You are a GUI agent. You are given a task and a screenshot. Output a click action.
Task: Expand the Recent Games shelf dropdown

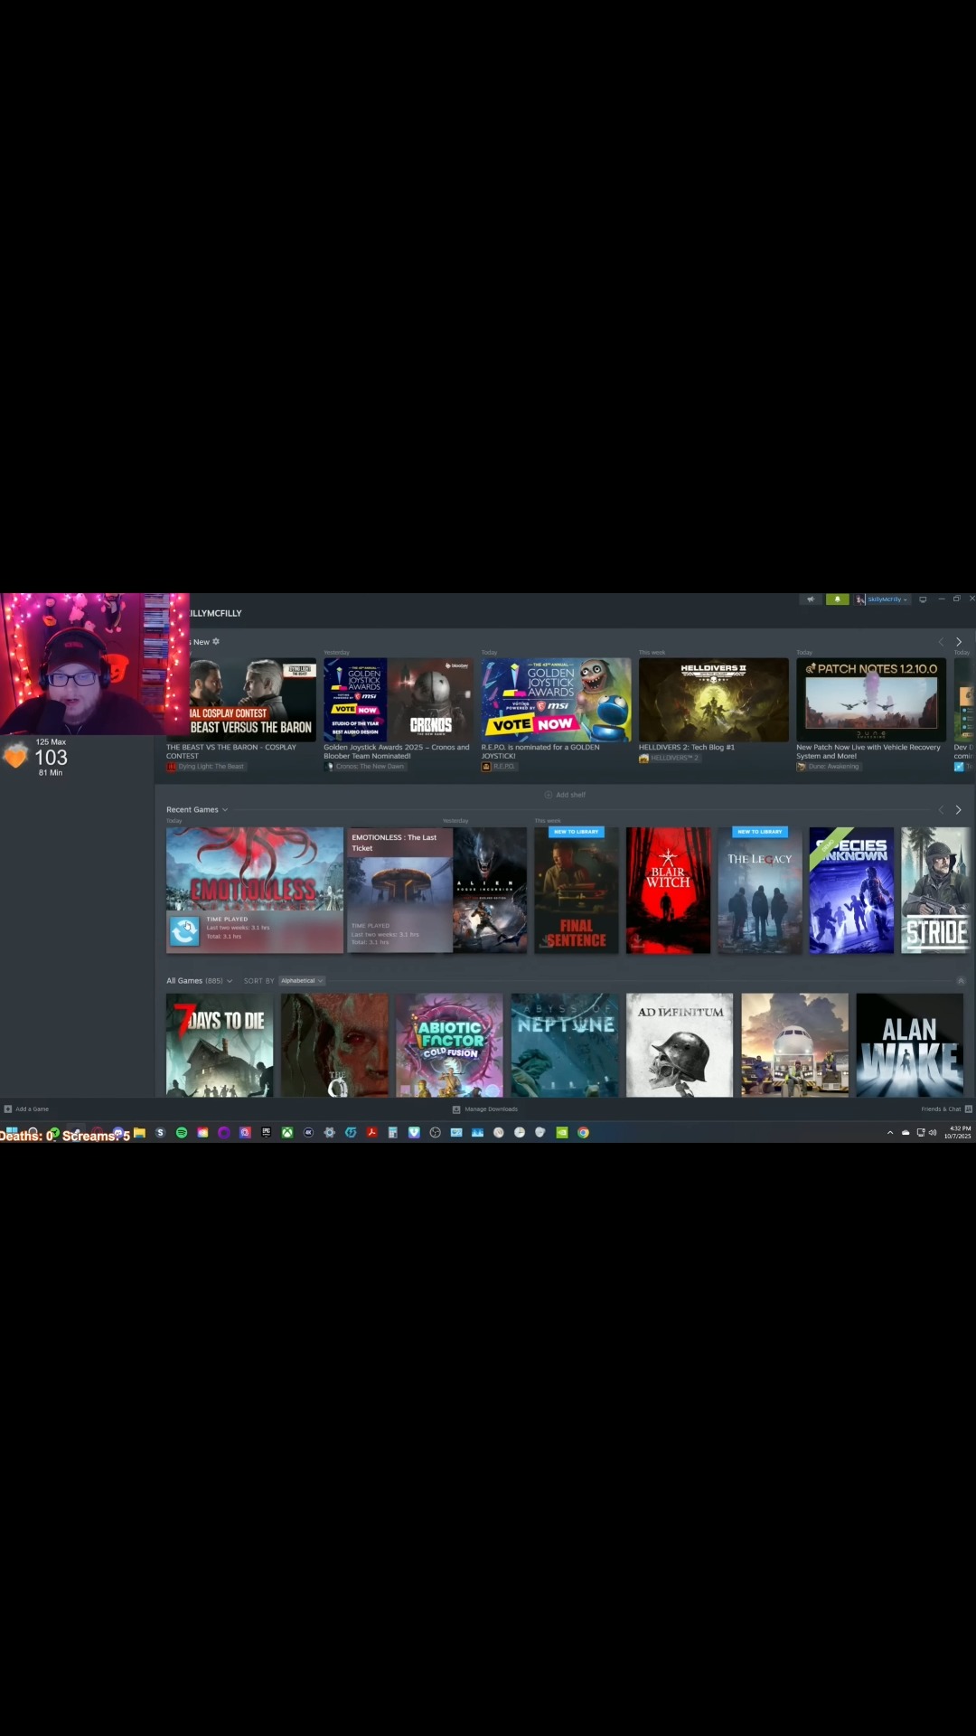197,809
